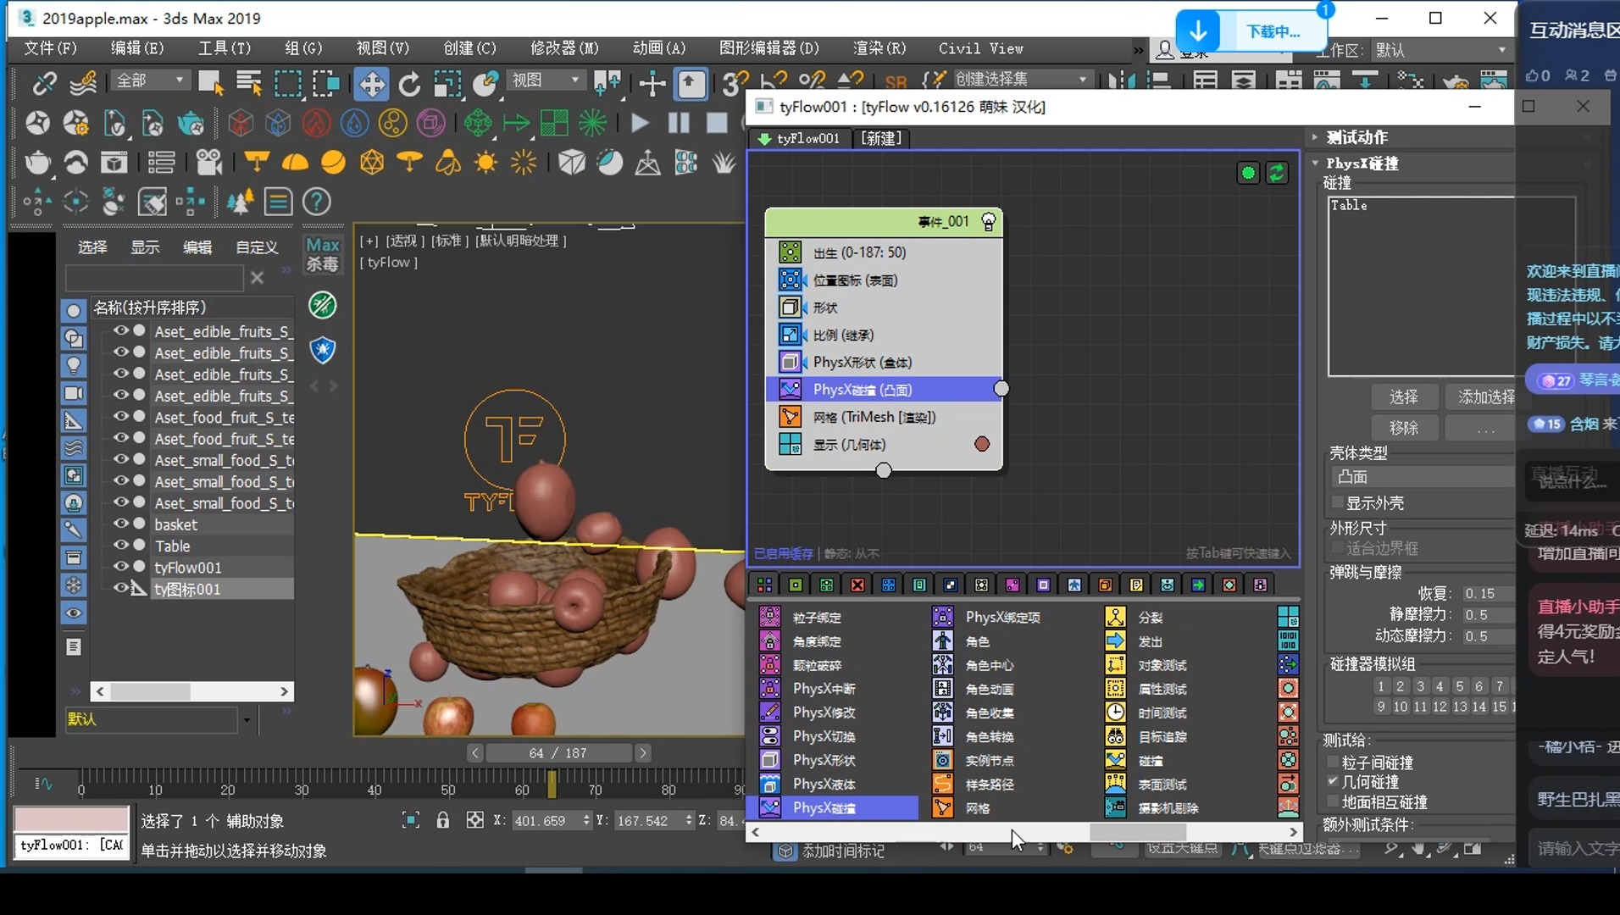Click the green refresh icon in tyFlow view
Screen dimensions: 1620x915
[1277, 173]
